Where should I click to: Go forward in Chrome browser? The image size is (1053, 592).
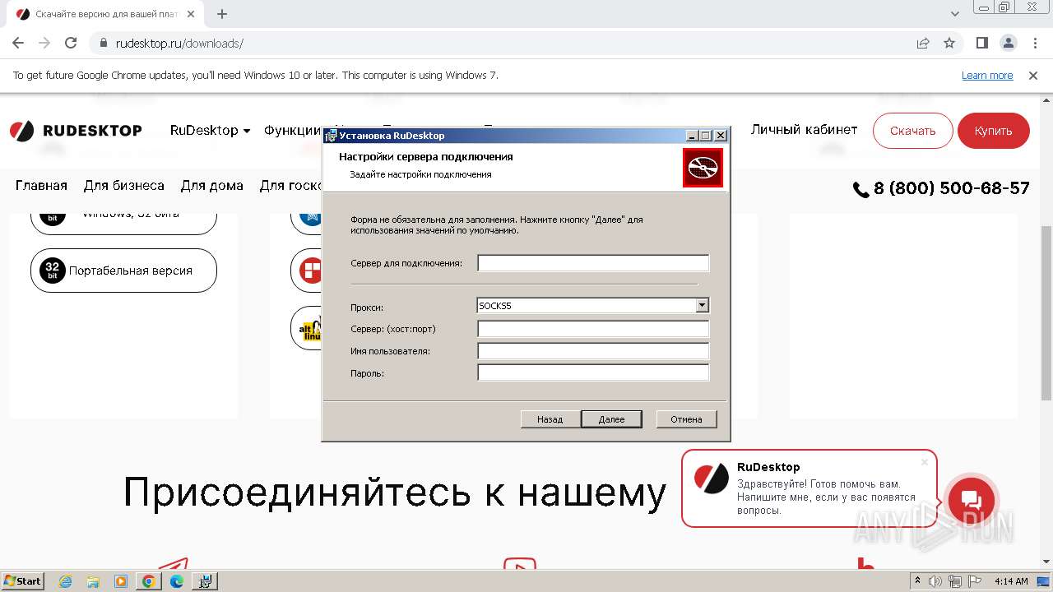[44, 43]
